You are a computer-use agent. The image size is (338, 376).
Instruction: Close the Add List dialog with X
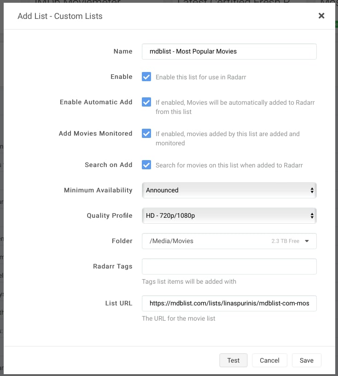pyautogui.click(x=321, y=16)
